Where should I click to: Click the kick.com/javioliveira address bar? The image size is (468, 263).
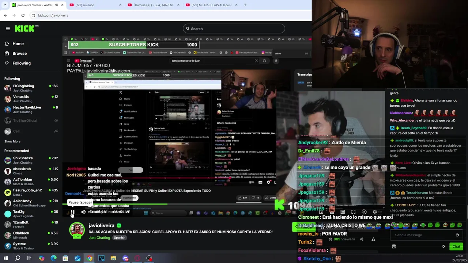pos(170,15)
